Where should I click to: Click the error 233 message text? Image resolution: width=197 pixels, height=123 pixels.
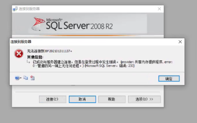103,64
